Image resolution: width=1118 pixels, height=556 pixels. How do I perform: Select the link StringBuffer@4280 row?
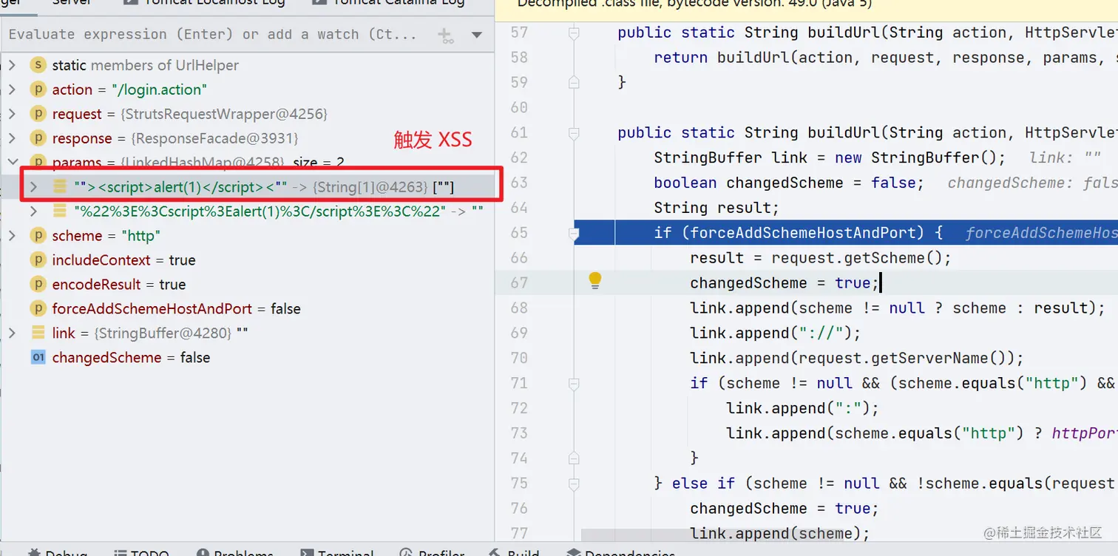coord(247,333)
